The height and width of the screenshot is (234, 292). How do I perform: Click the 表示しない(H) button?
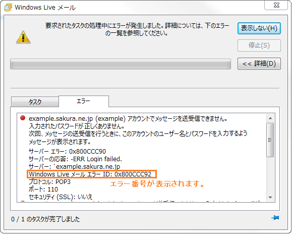259,28
